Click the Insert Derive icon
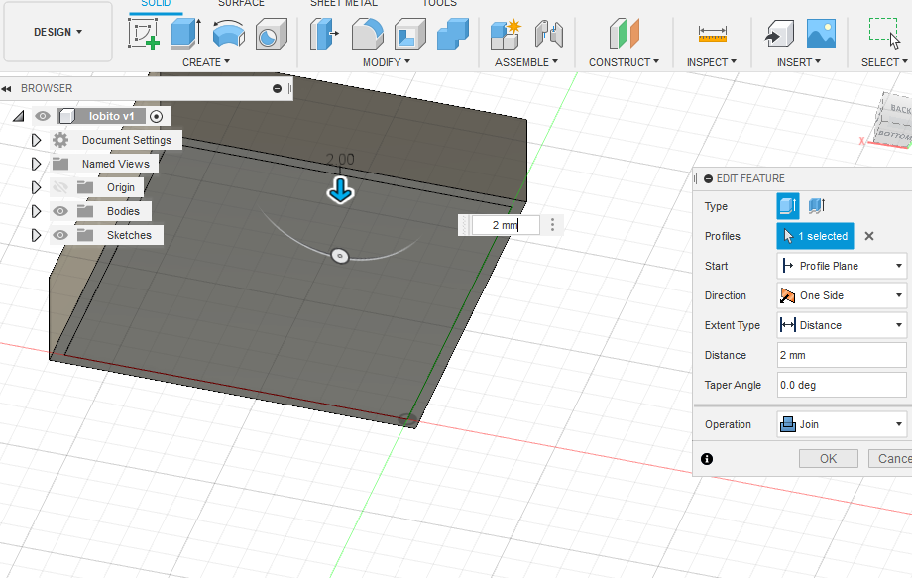The height and width of the screenshot is (578, 912). [x=779, y=34]
